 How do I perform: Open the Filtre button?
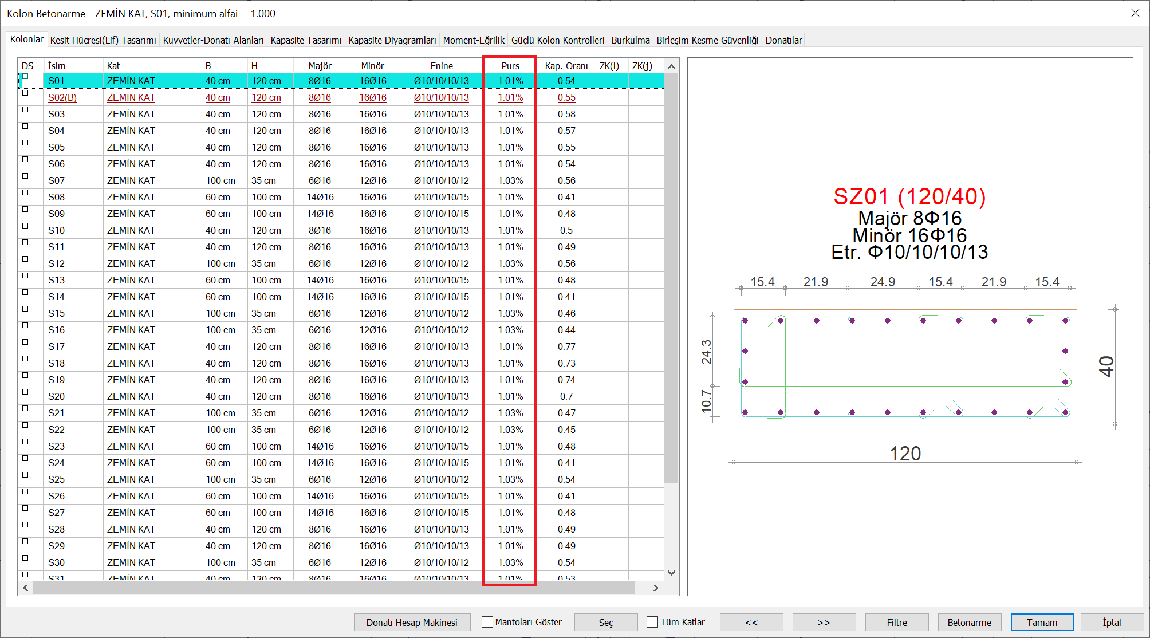897,623
